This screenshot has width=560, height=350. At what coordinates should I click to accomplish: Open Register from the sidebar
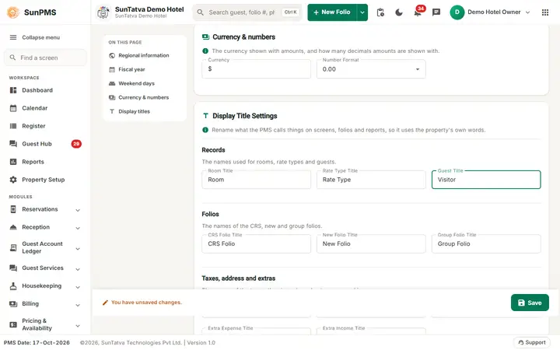[x=45, y=126]
